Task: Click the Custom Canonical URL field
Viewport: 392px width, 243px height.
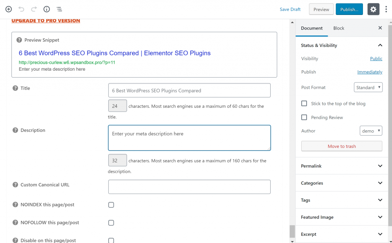Action: click(x=189, y=187)
